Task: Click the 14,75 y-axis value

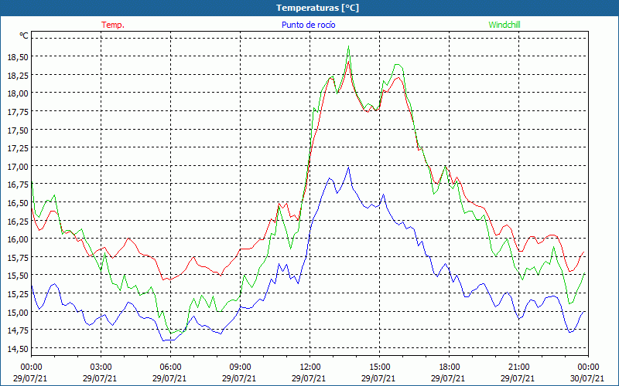Action: tap(18, 330)
